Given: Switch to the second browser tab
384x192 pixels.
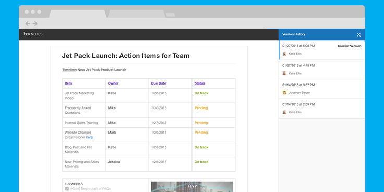Looking at the screenshot, I should [136, 14].
